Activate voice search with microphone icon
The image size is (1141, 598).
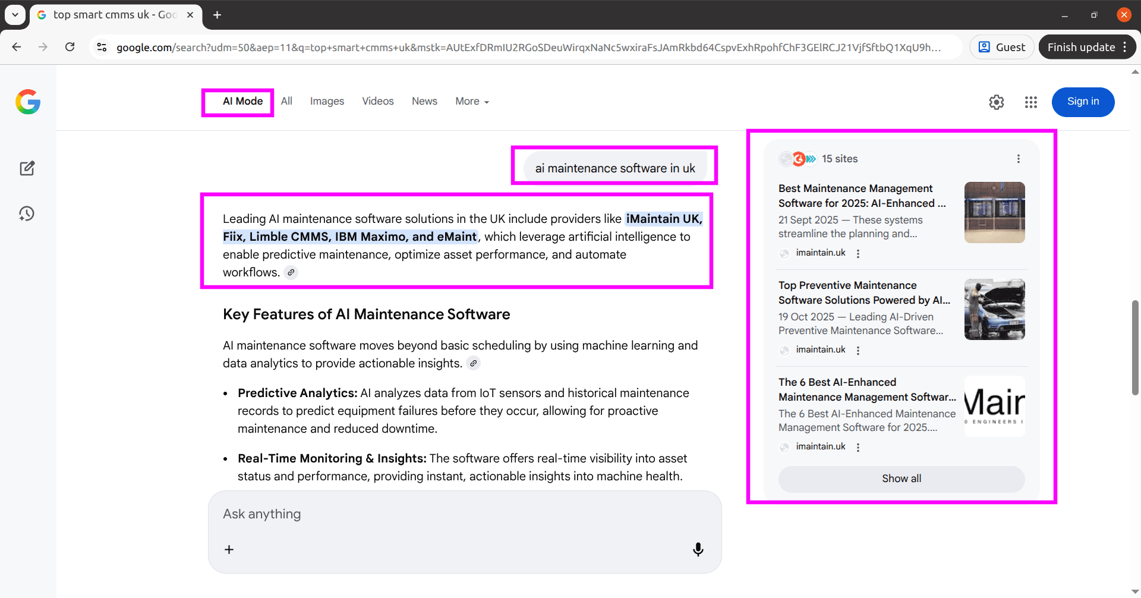pyautogui.click(x=698, y=549)
